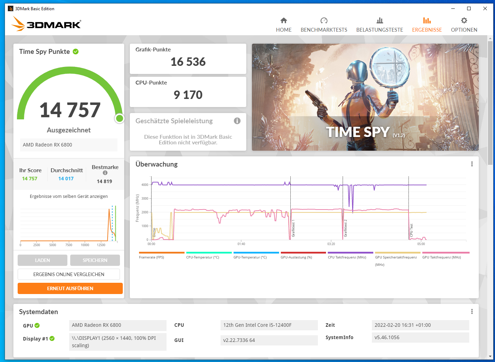Click the Ergebnisse orange chart icon
Screen dimensions: 495x362
tap(427, 20)
